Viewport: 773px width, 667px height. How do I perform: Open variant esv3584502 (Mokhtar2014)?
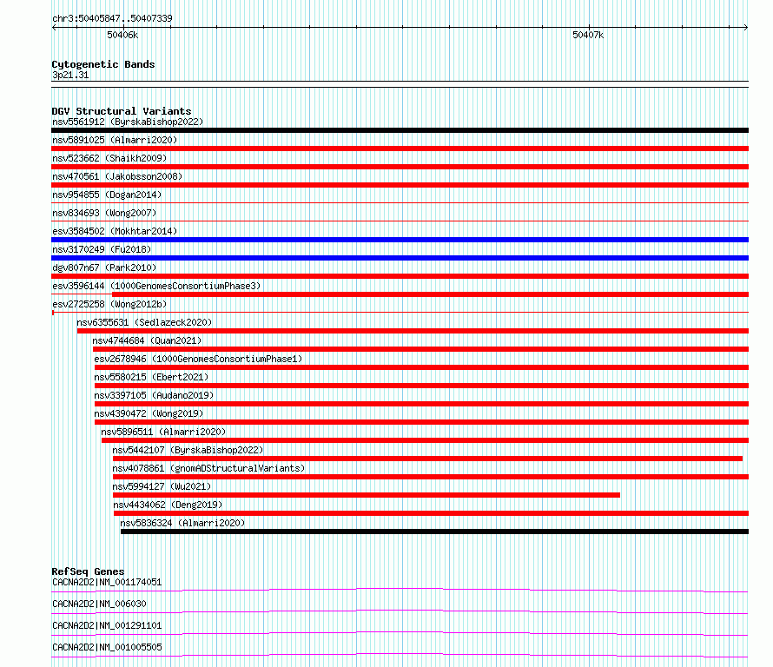[115, 231]
